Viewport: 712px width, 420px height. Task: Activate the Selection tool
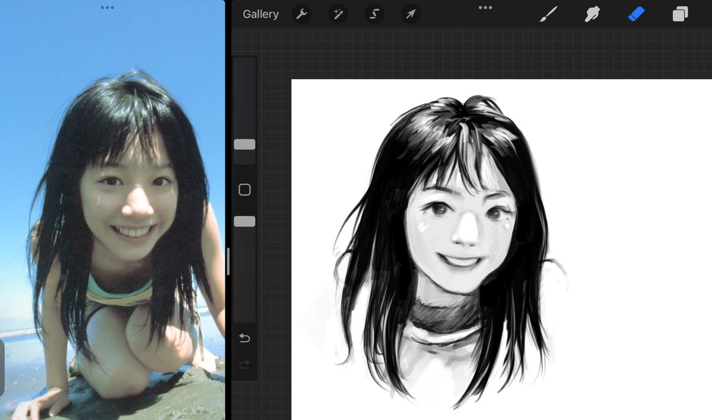pos(374,14)
